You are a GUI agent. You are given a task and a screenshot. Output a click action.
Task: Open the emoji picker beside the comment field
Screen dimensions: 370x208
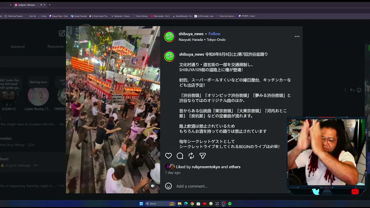pyautogui.click(x=169, y=186)
